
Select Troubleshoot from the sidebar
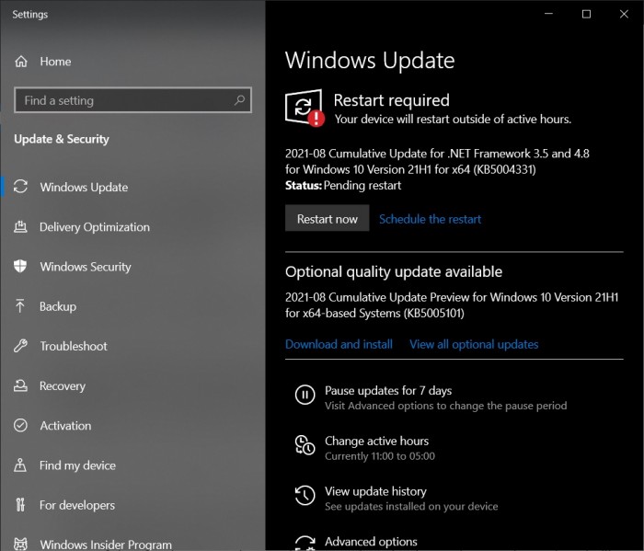tap(74, 346)
